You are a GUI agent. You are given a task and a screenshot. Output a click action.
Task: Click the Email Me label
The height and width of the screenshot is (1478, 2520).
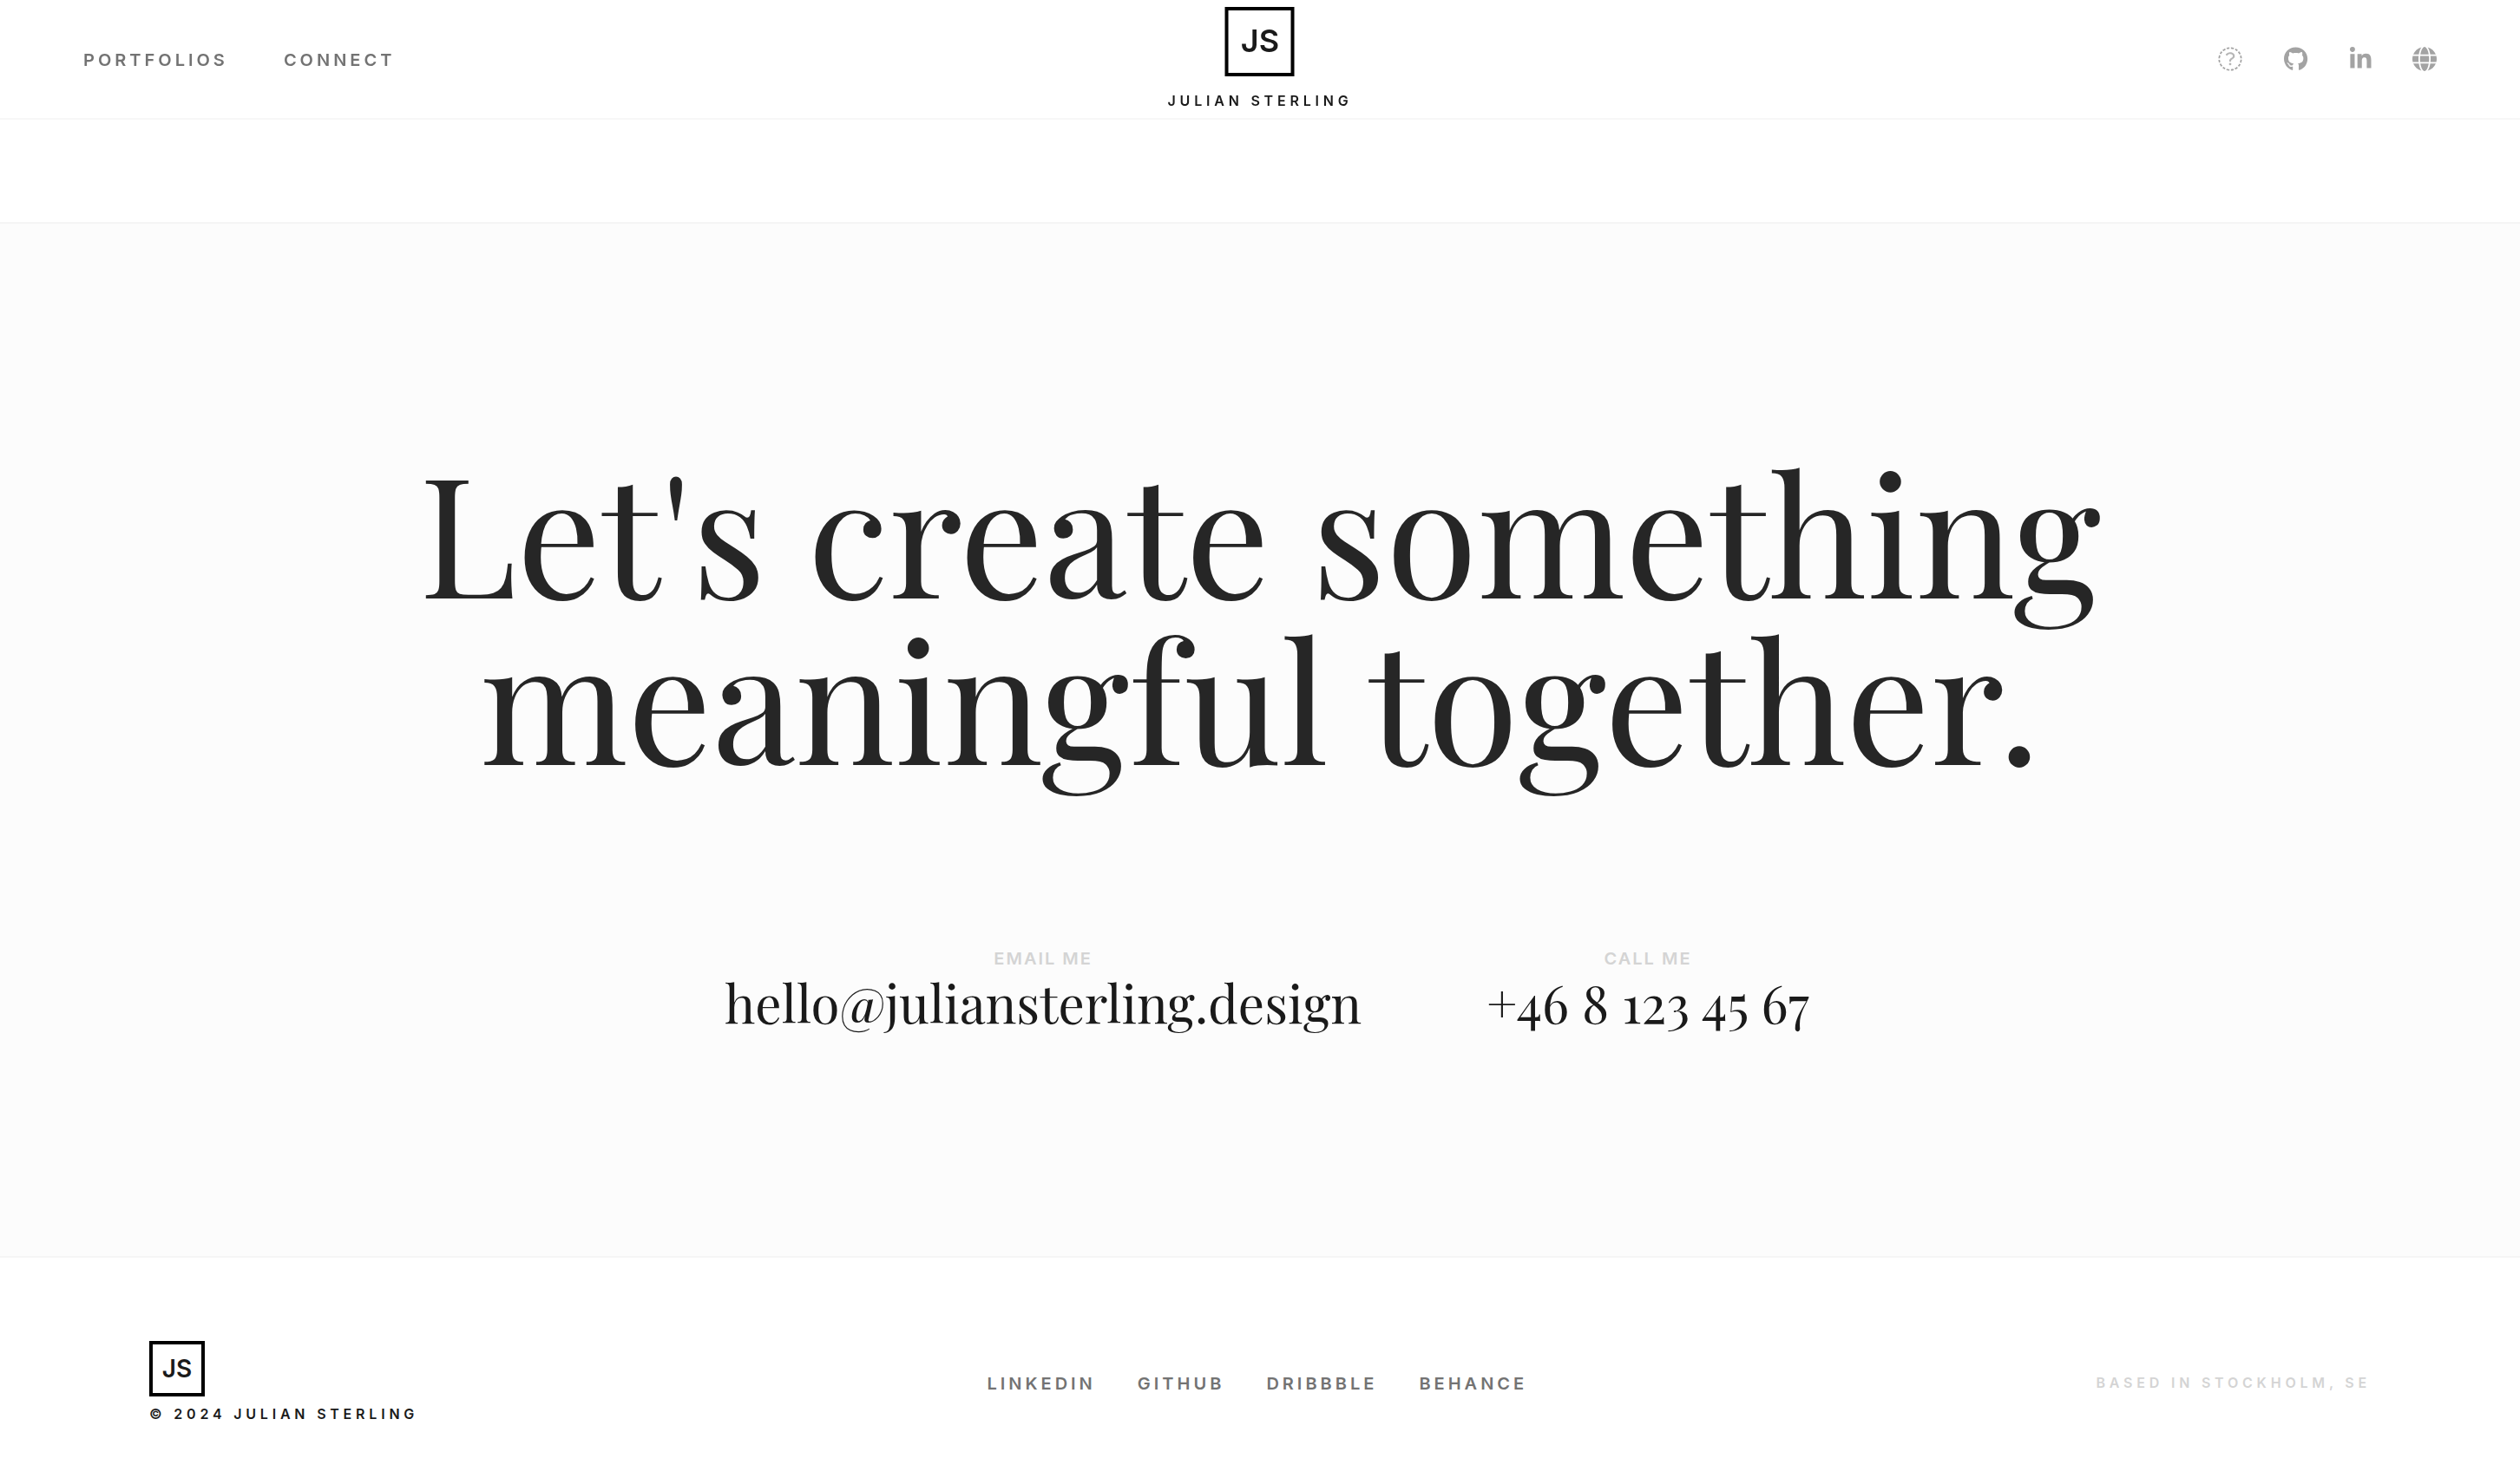(1042, 958)
